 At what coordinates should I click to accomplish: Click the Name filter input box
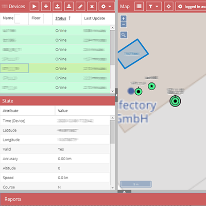pos(17,19)
